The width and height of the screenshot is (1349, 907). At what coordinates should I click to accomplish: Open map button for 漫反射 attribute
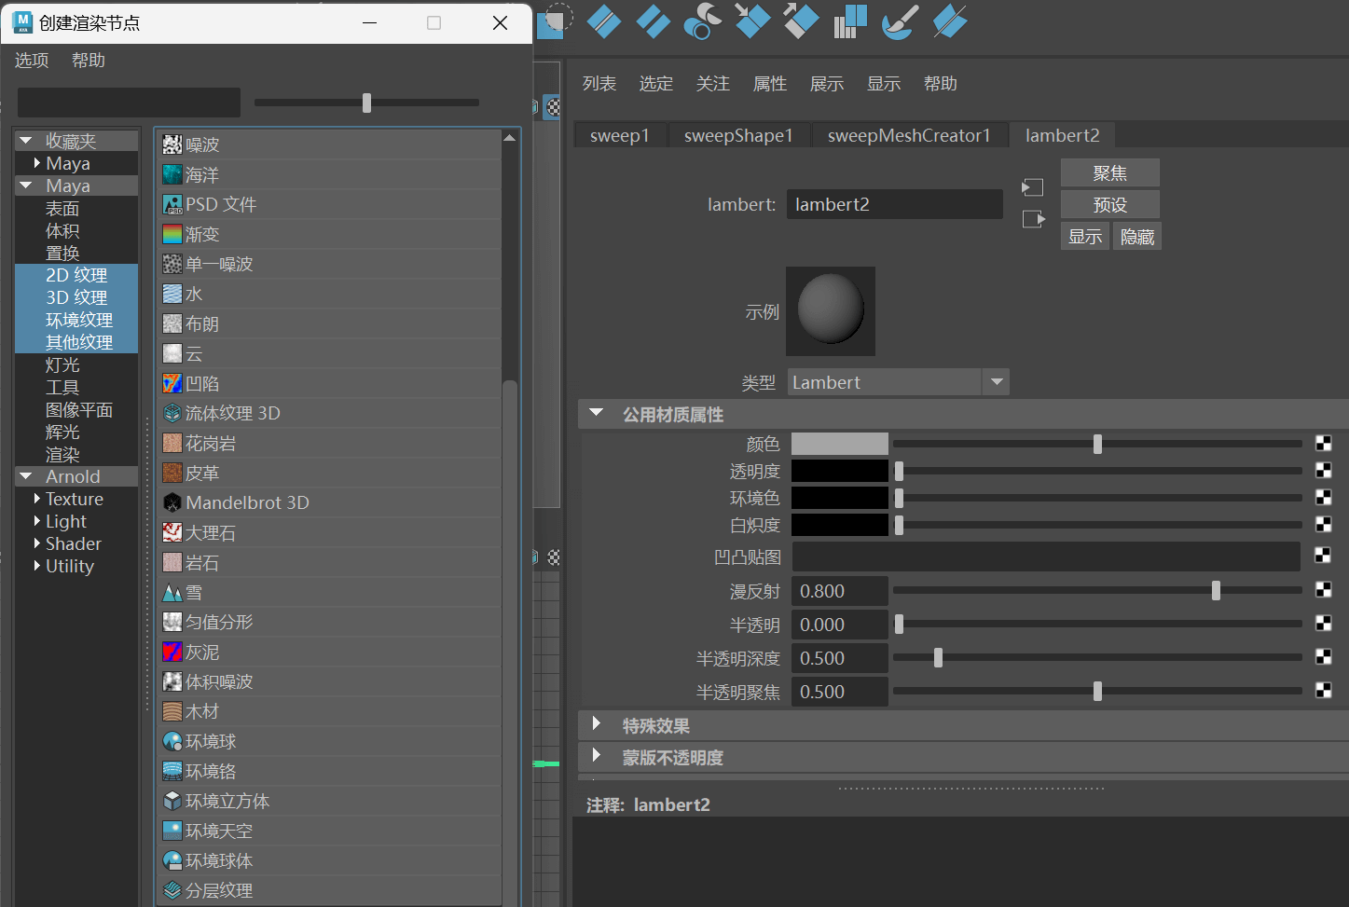[1323, 589]
